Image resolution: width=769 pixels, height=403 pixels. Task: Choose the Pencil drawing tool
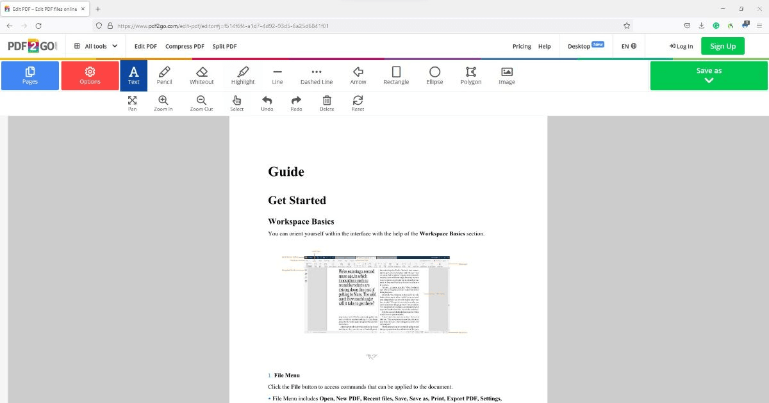coord(165,75)
